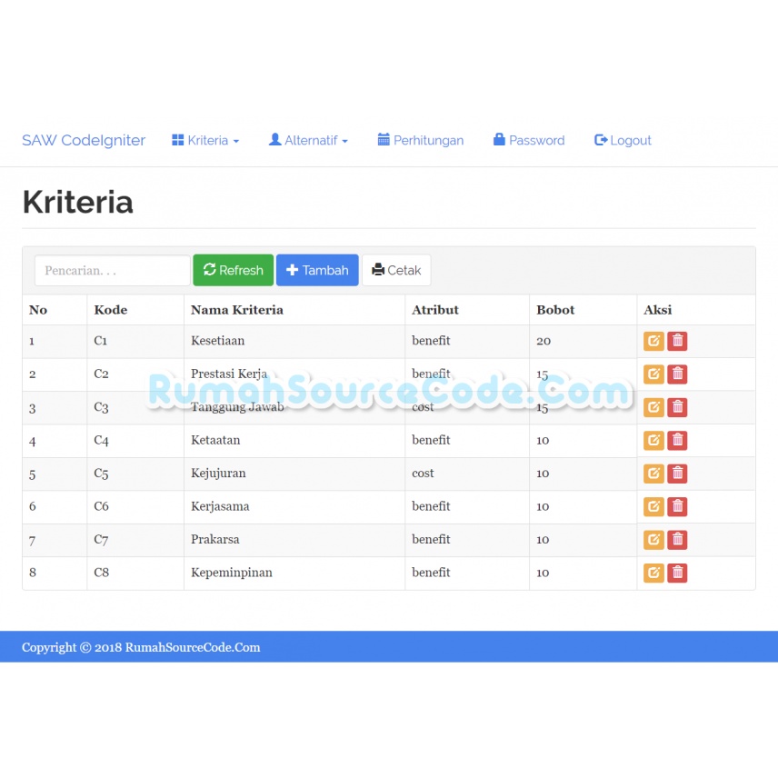Delete the Prakarsa criteria row
The image size is (778, 778).
(677, 540)
